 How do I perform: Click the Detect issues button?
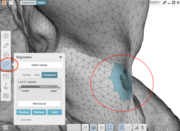39,65
